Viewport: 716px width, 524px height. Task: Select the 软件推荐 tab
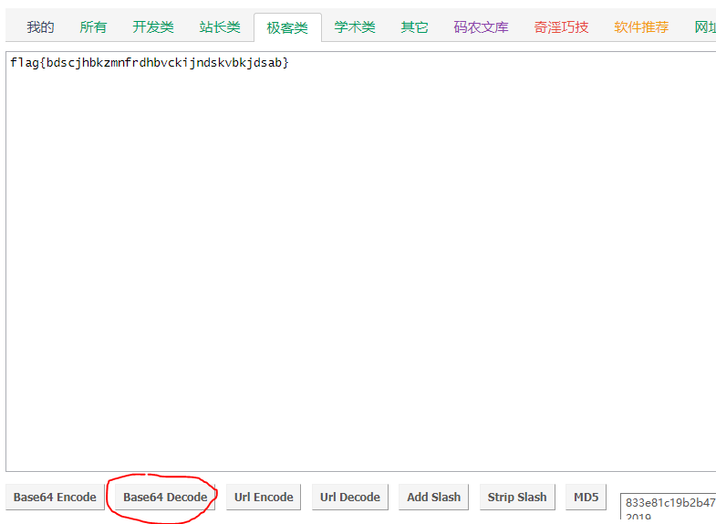(x=641, y=27)
